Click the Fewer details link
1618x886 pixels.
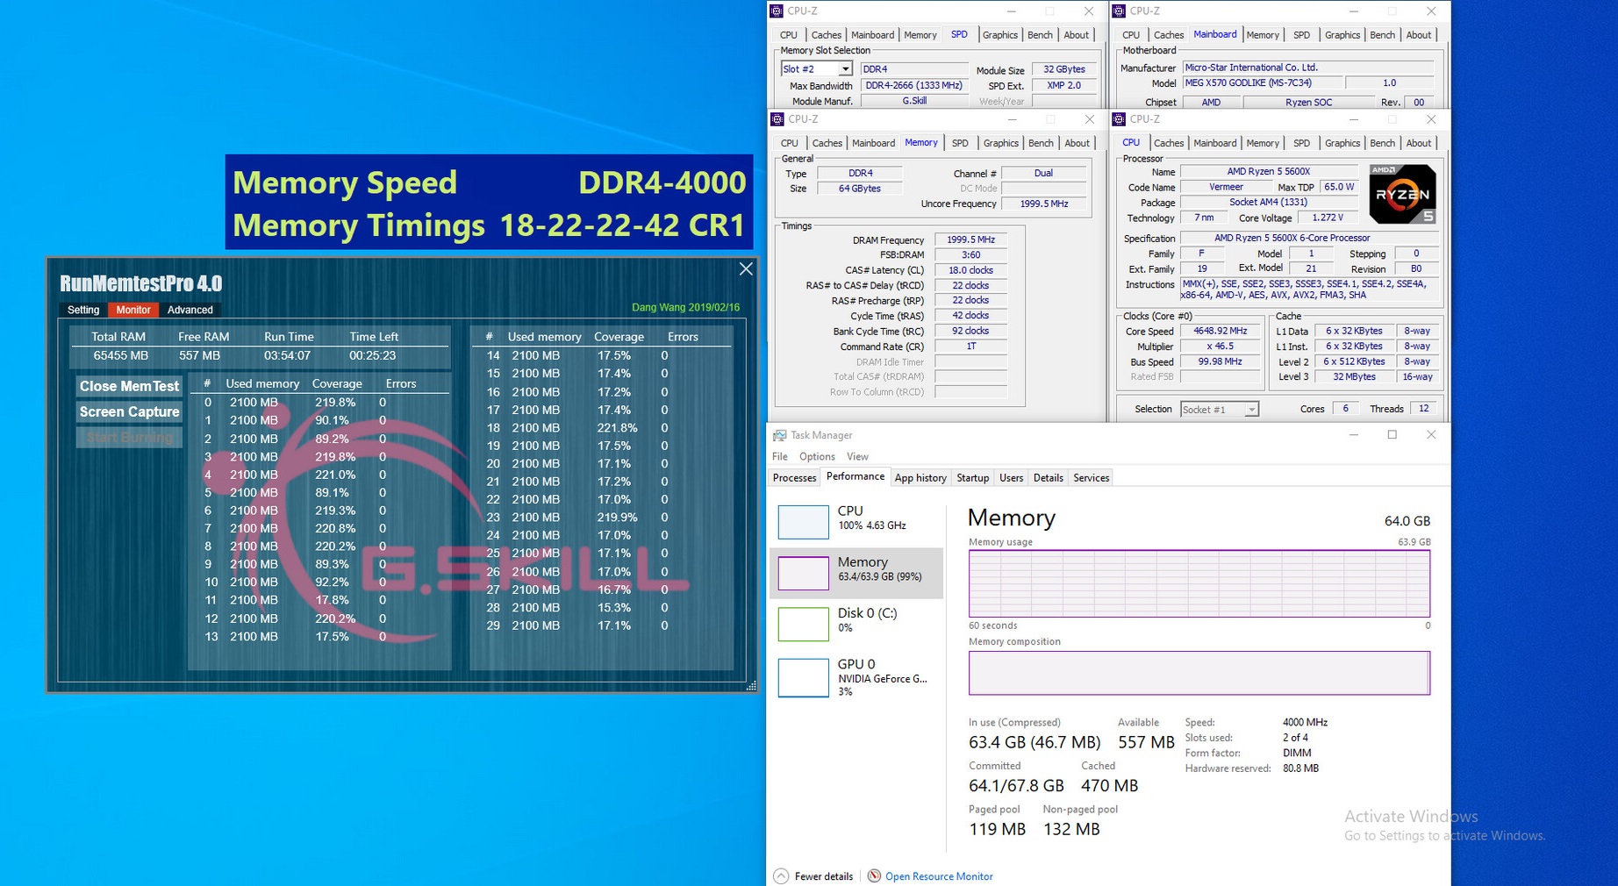pos(823,876)
